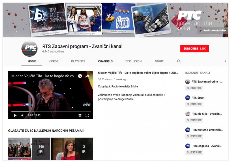Play the Mladen Vojičić Tifa video
The width and height of the screenshot is (231, 163).
tap(15, 115)
